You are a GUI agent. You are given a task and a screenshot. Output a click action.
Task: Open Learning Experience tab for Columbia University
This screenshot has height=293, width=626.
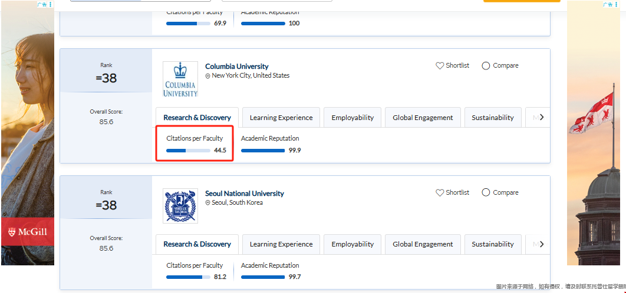pos(281,118)
